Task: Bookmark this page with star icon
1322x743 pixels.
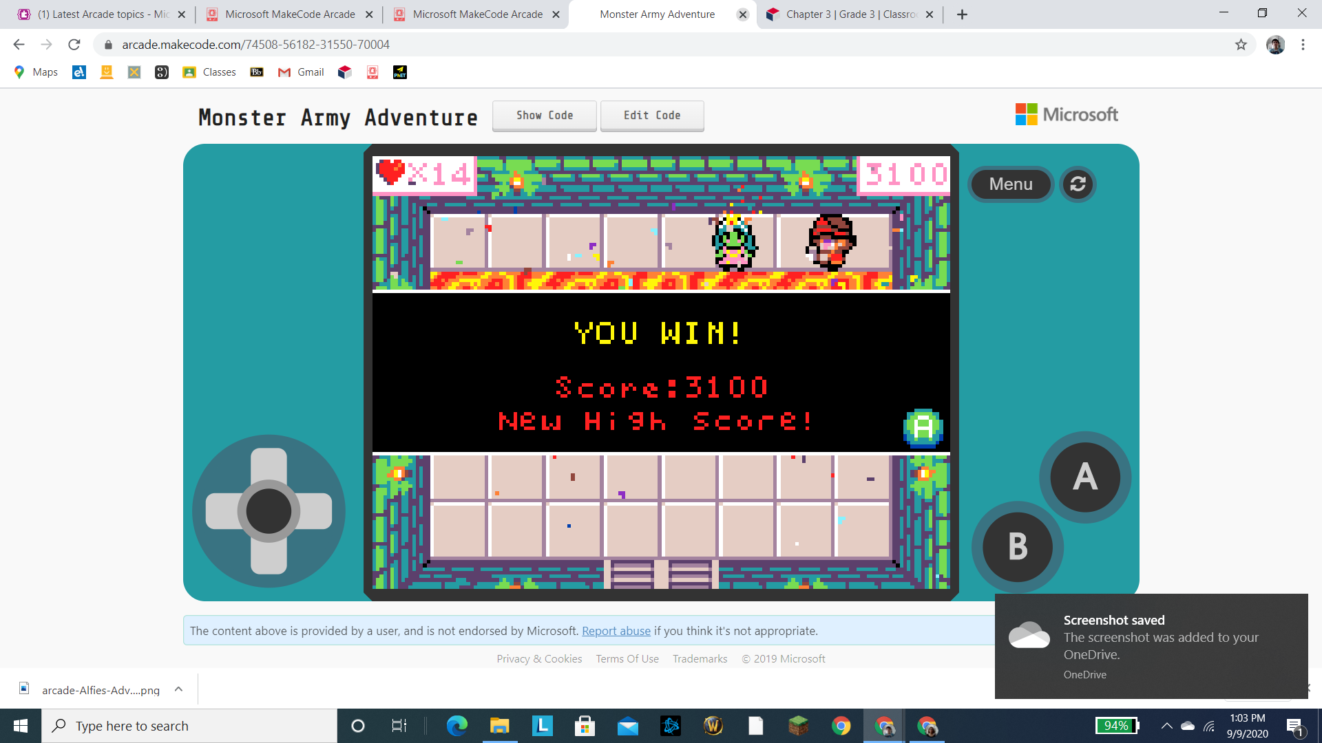Action: (x=1241, y=45)
